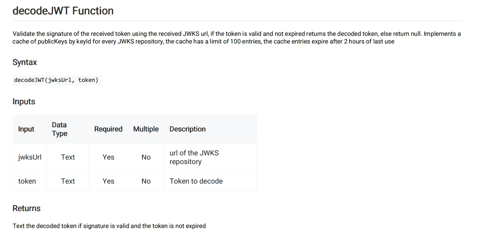Click the No multiple value for jwksUrl

click(x=146, y=157)
